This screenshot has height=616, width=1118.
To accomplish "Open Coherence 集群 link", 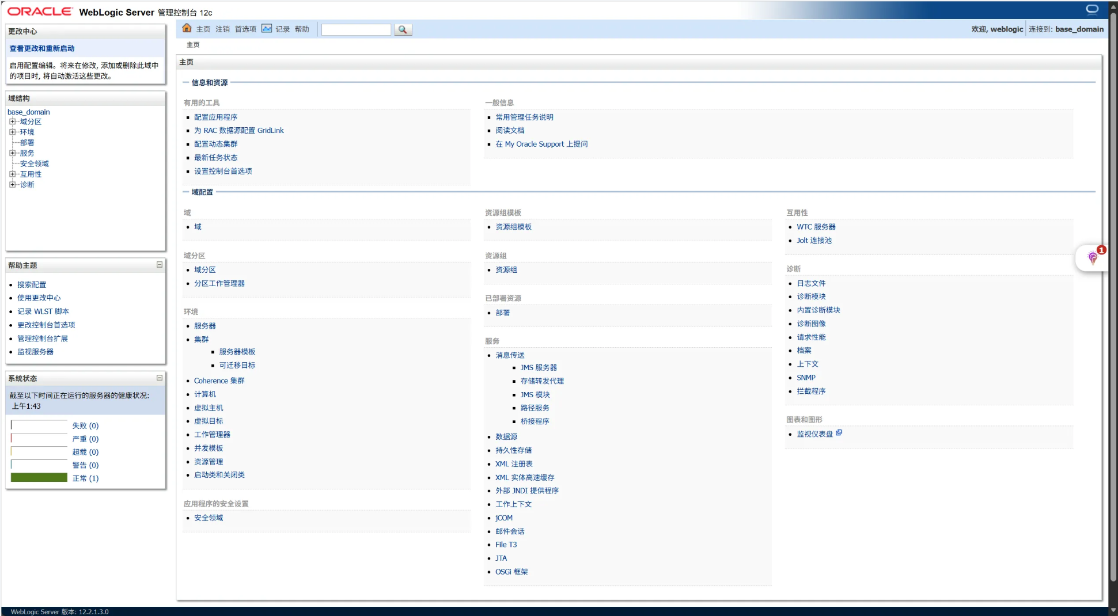I will tap(219, 381).
